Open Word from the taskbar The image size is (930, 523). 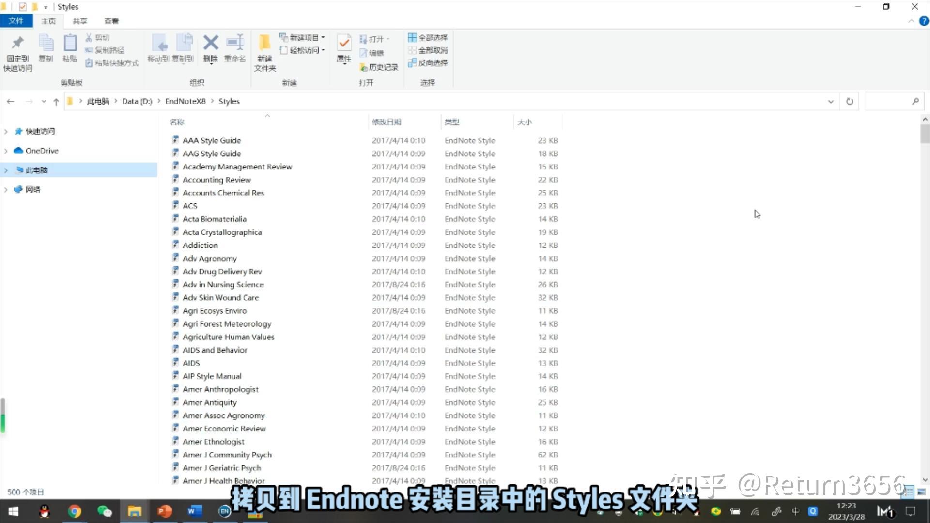[195, 511]
